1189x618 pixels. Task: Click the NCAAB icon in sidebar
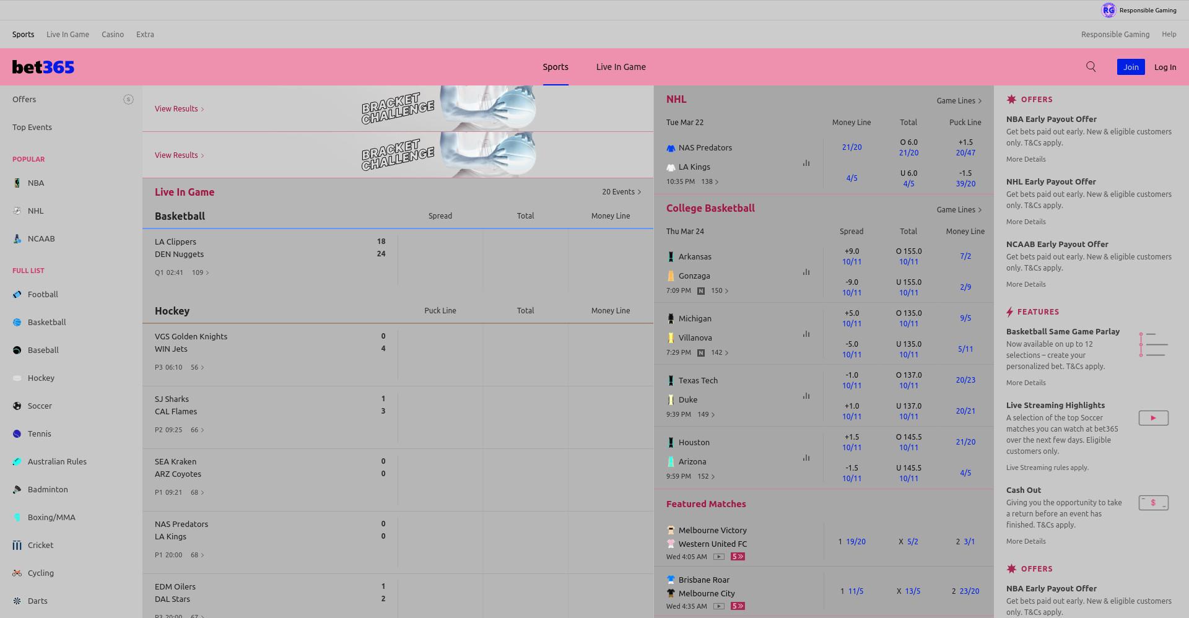pyautogui.click(x=17, y=238)
